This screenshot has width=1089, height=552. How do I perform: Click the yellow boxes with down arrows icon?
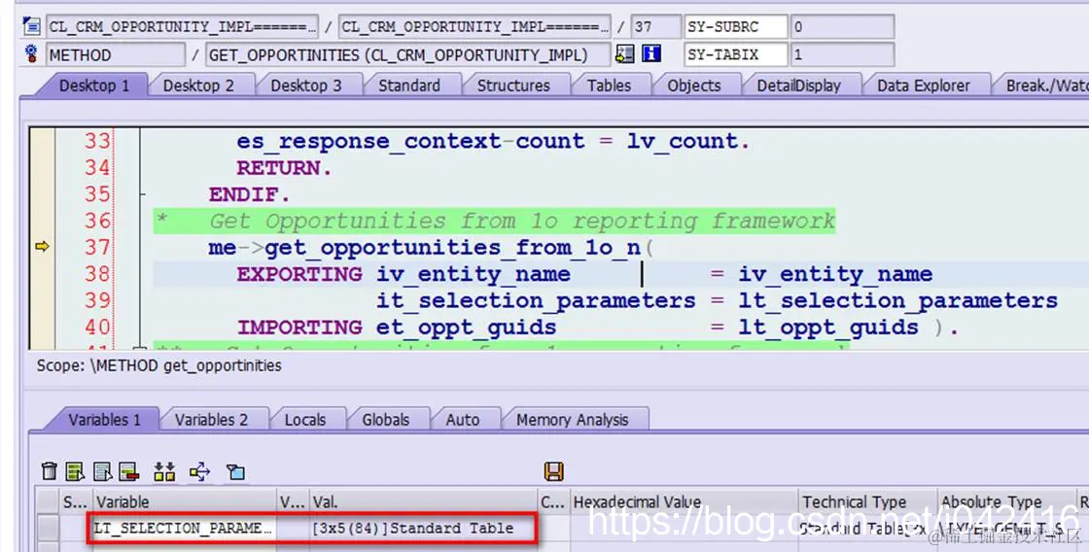(x=164, y=471)
